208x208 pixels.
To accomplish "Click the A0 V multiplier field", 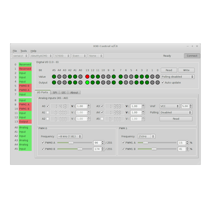I will [x=82, y=106].
